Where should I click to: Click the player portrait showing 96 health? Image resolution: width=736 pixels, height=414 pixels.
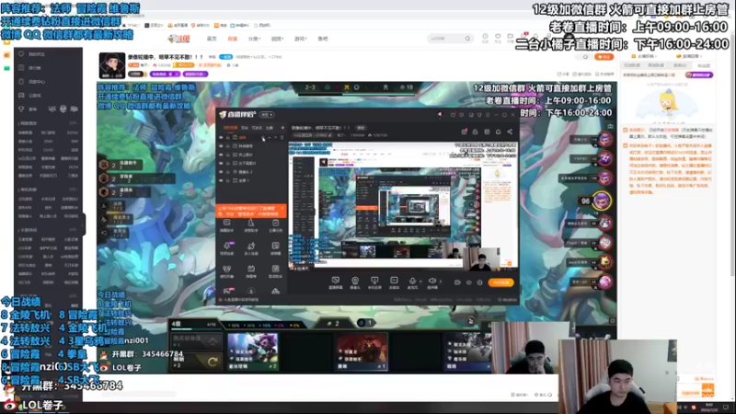(x=602, y=201)
